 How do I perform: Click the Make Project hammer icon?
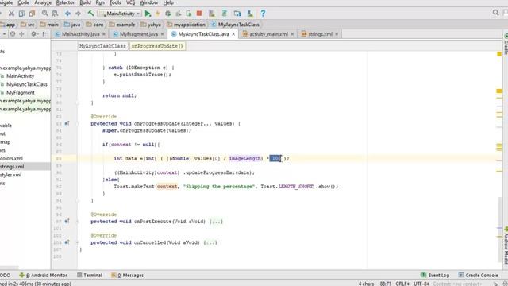[90, 14]
